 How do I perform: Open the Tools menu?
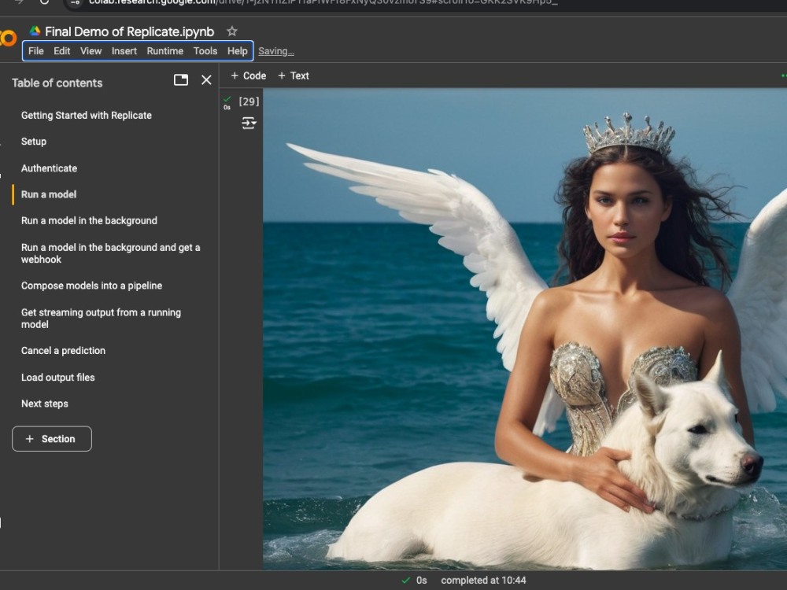click(205, 50)
